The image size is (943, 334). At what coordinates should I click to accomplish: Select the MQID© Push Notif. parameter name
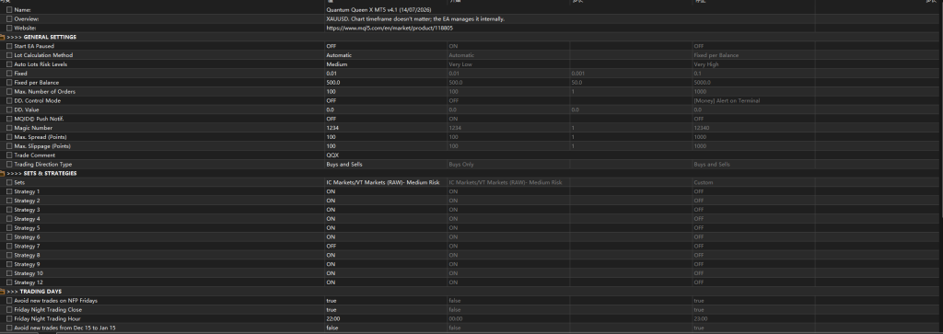[x=39, y=119]
